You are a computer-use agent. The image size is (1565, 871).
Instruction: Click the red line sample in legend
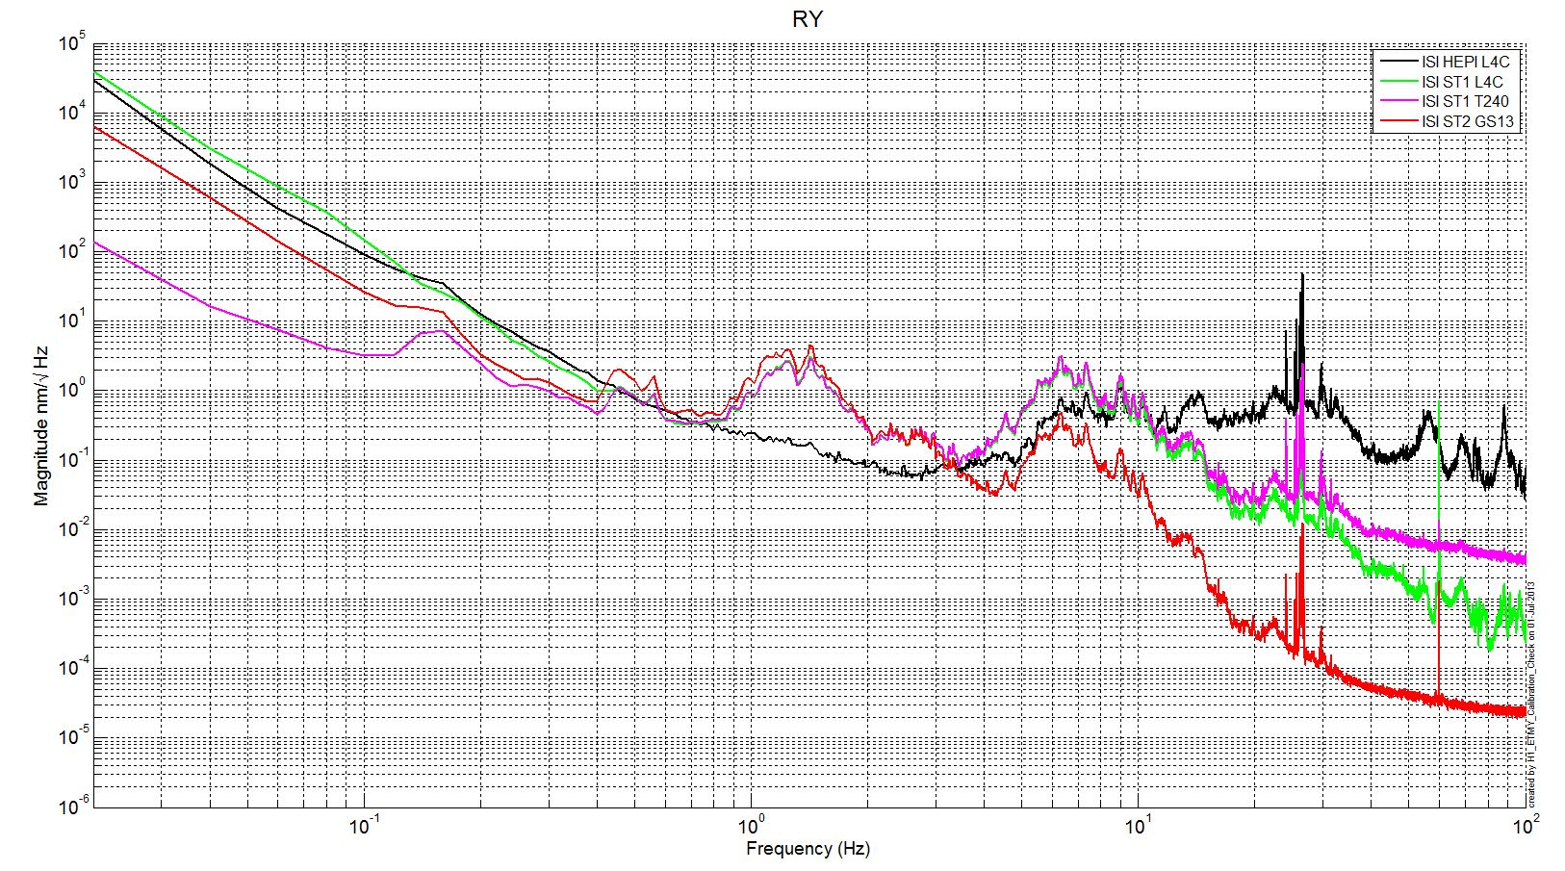coord(1396,121)
